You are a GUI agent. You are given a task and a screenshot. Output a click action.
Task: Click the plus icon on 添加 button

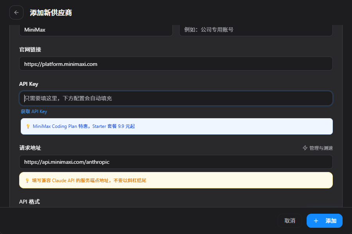click(x=316, y=221)
